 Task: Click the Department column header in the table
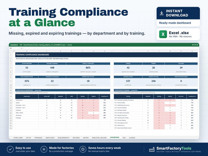pos(27,97)
